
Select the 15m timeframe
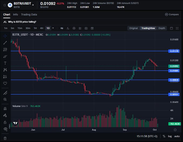[x=20, y=28]
